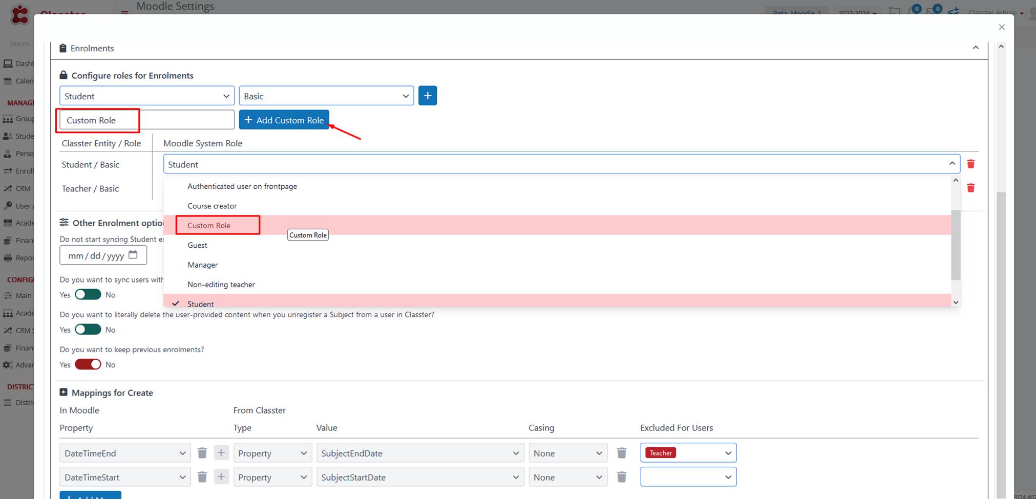Delete the SubjectEndDate mapping row after Casing
Image resolution: width=1036 pixels, height=499 pixels.
point(622,453)
